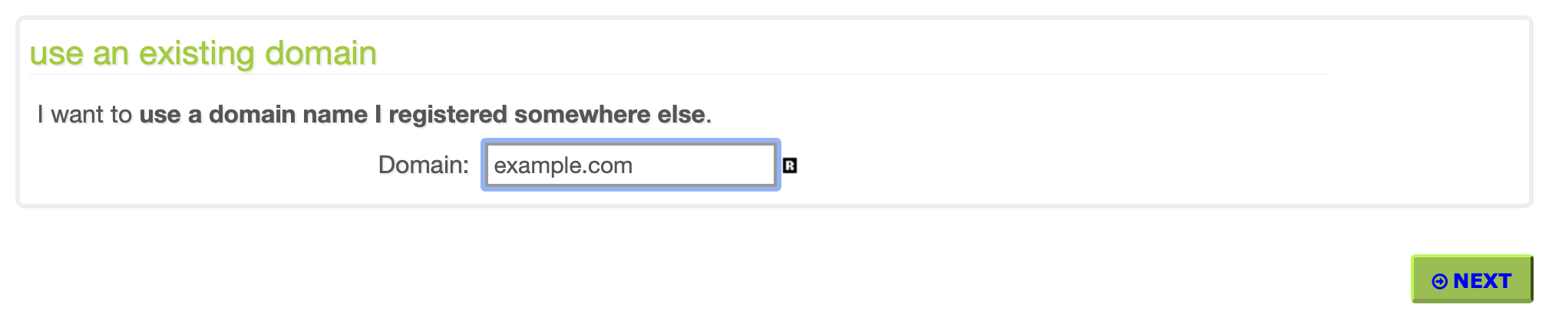Click the NEXT text label on the button
Image resolution: width=1549 pixels, height=311 pixels.
(1482, 281)
